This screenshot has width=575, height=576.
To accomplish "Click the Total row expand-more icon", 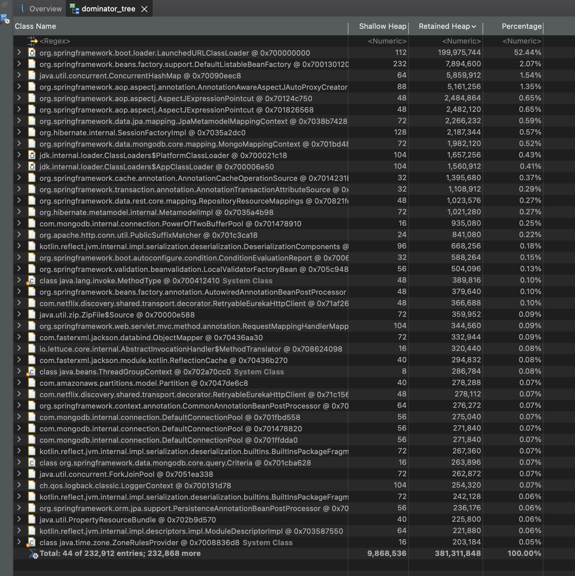I will tap(34, 554).
